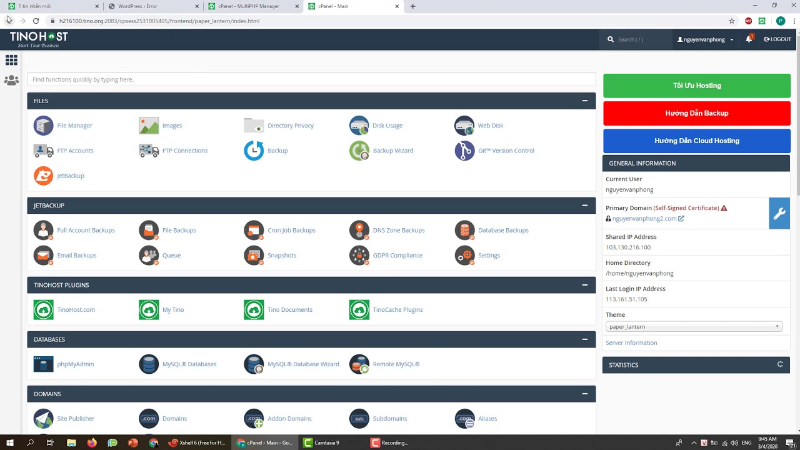The height and width of the screenshot is (450, 800).
Task: Open Directory Privacy folder icon
Action: coord(254,126)
